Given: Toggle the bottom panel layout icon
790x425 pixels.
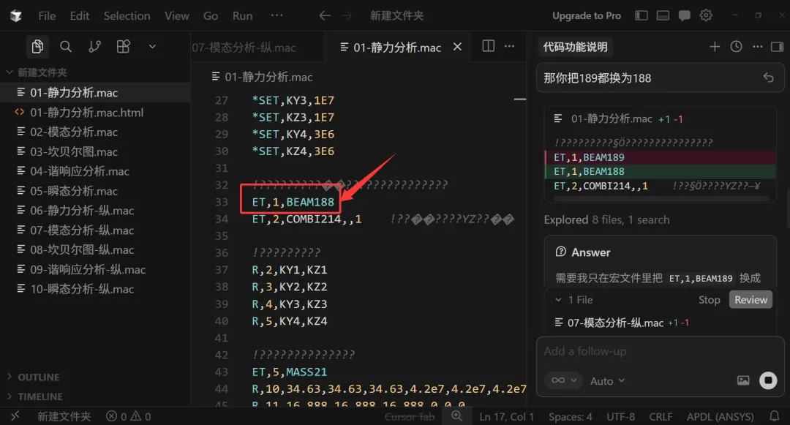Looking at the screenshot, I should tap(663, 15).
